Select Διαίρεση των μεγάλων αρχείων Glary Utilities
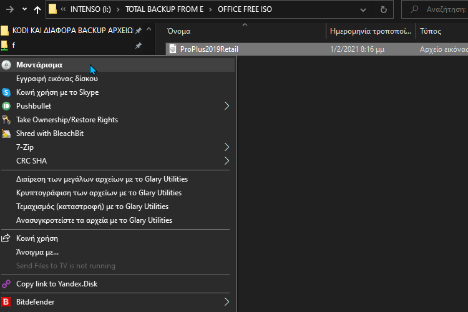Viewport: 468px width, 312px height. point(117,179)
